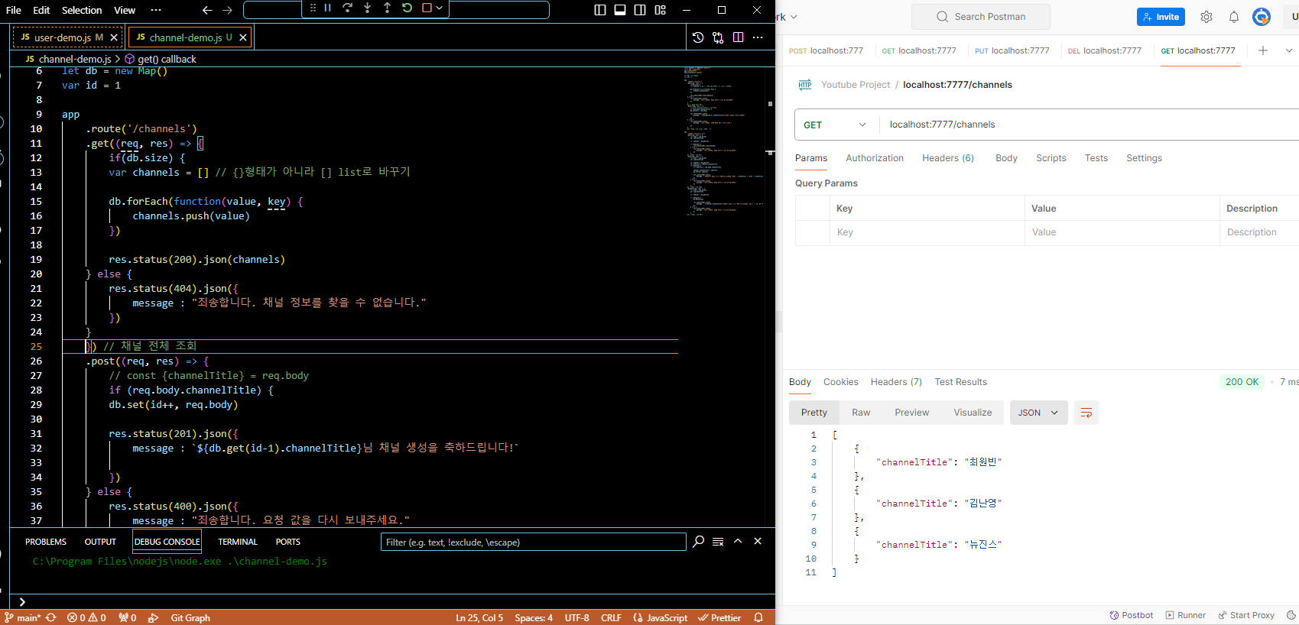Stop debugging with the red square
Viewport: 1299px width, 625px height.
tap(427, 8)
